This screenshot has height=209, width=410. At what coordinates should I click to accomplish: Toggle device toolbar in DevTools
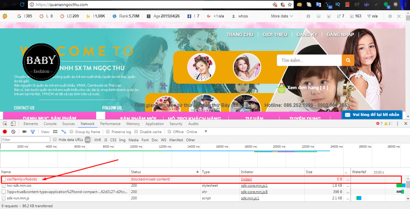(13, 124)
